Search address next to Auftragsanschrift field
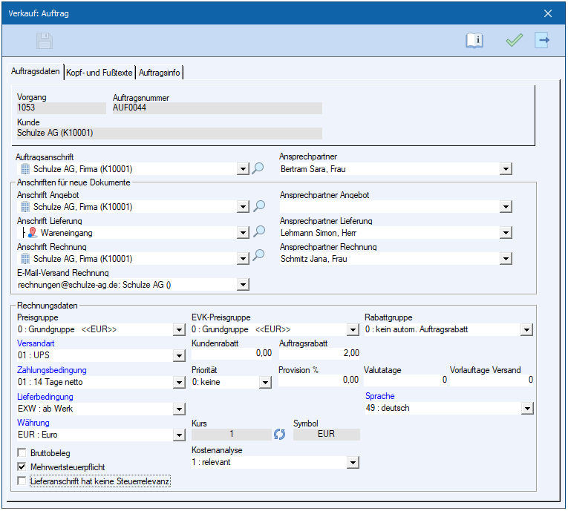Screen dimensions: 568x511 coord(258,168)
